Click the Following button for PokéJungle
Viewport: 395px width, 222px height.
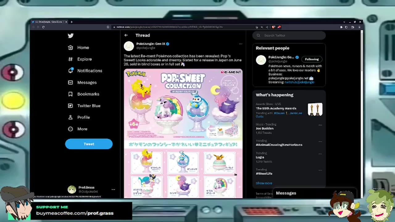tap(312, 59)
